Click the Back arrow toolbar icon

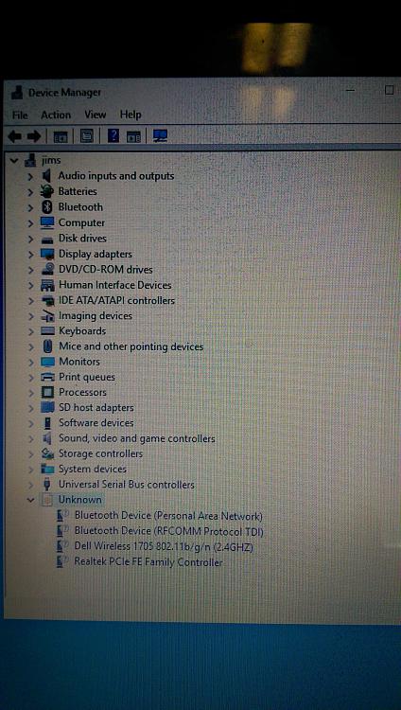point(15,135)
